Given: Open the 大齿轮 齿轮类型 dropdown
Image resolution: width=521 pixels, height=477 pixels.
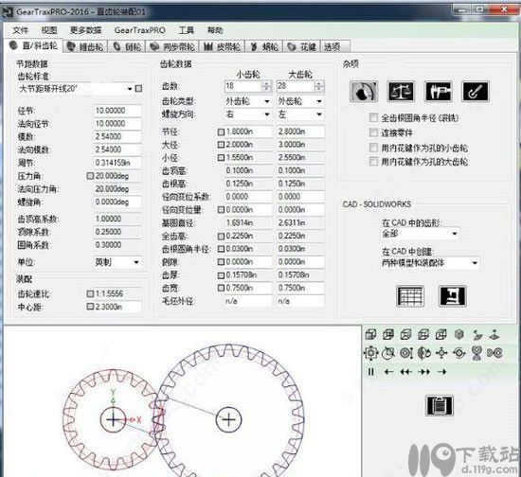Looking at the screenshot, I should tap(300, 101).
